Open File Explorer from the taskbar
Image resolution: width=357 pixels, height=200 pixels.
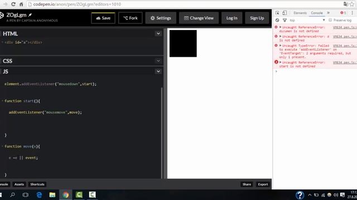point(52,195)
